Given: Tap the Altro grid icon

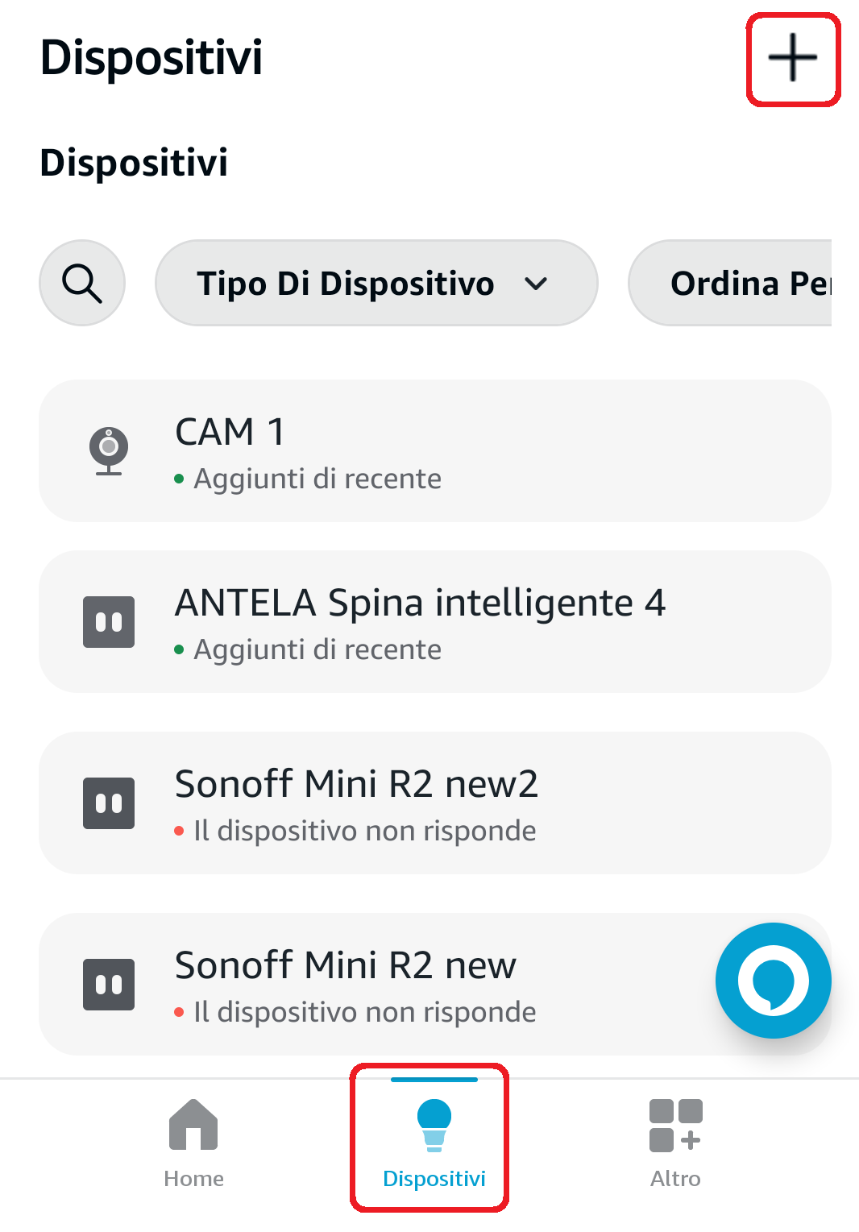Looking at the screenshot, I should click(675, 1125).
